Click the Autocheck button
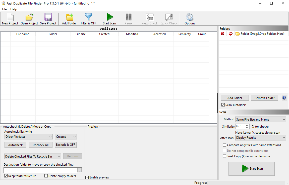The height and width of the screenshot is (185, 289). click(16, 145)
